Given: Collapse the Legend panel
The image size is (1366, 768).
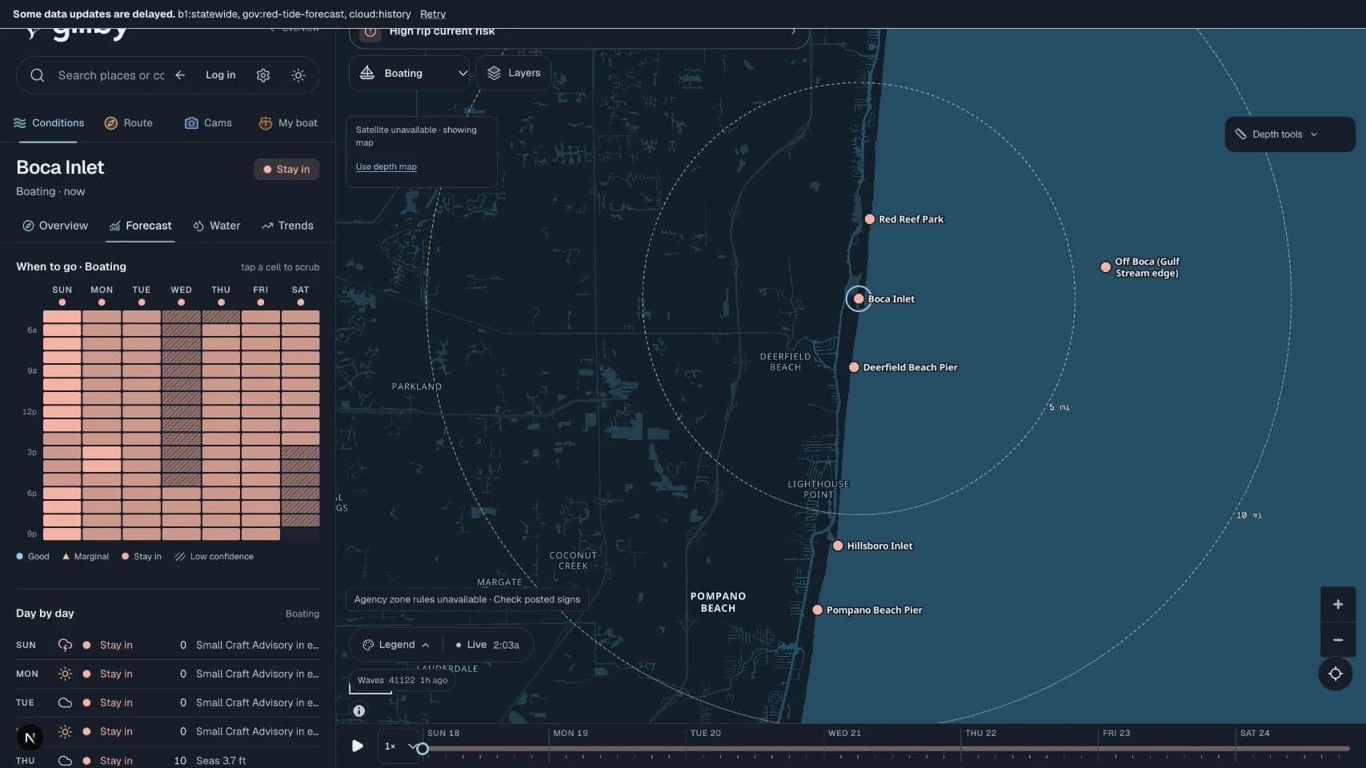Looking at the screenshot, I should point(396,645).
